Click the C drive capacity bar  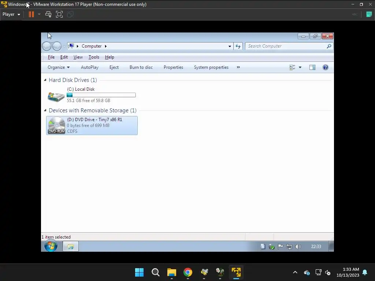(101, 95)
